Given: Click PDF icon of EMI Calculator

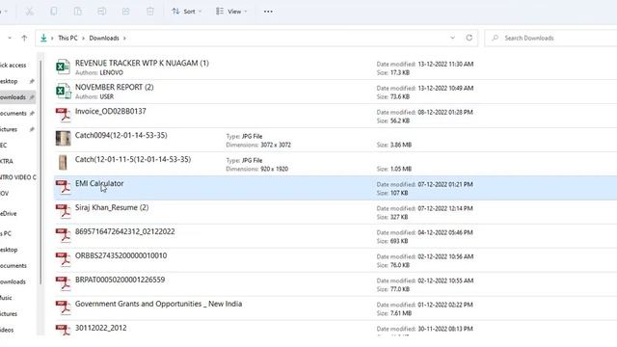Looking at the screenshot, I should [63, 187].
